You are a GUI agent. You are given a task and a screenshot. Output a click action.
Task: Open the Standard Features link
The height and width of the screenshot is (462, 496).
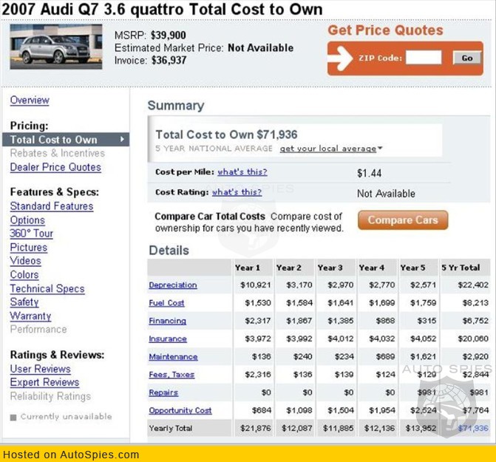[x=52, y=206]
